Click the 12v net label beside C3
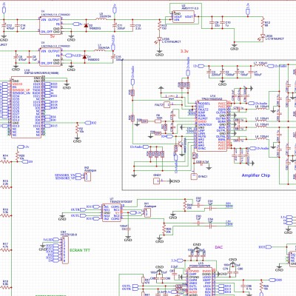The width and height of the screenshot is (296, 296). (x=198, y=66)
